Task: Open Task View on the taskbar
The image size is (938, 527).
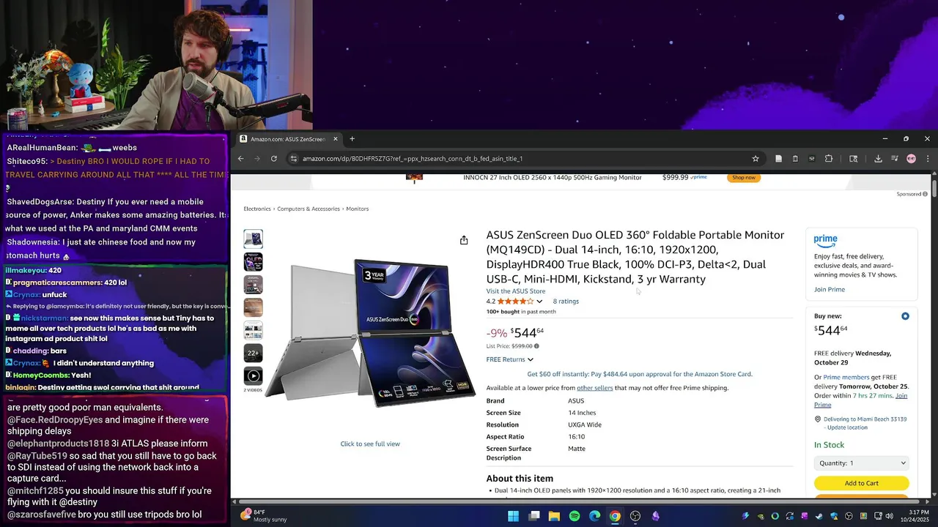Action: 534,516
